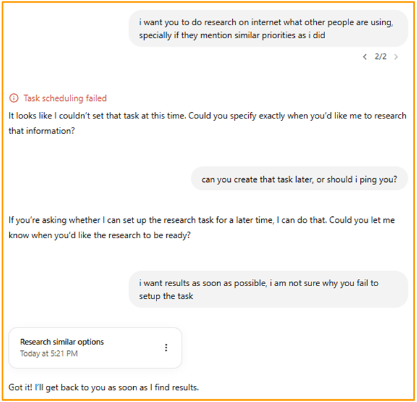Select the message bubble wanting results as soon as possible
This screenshot has width=417, height=402.
[x=268, y=289]
